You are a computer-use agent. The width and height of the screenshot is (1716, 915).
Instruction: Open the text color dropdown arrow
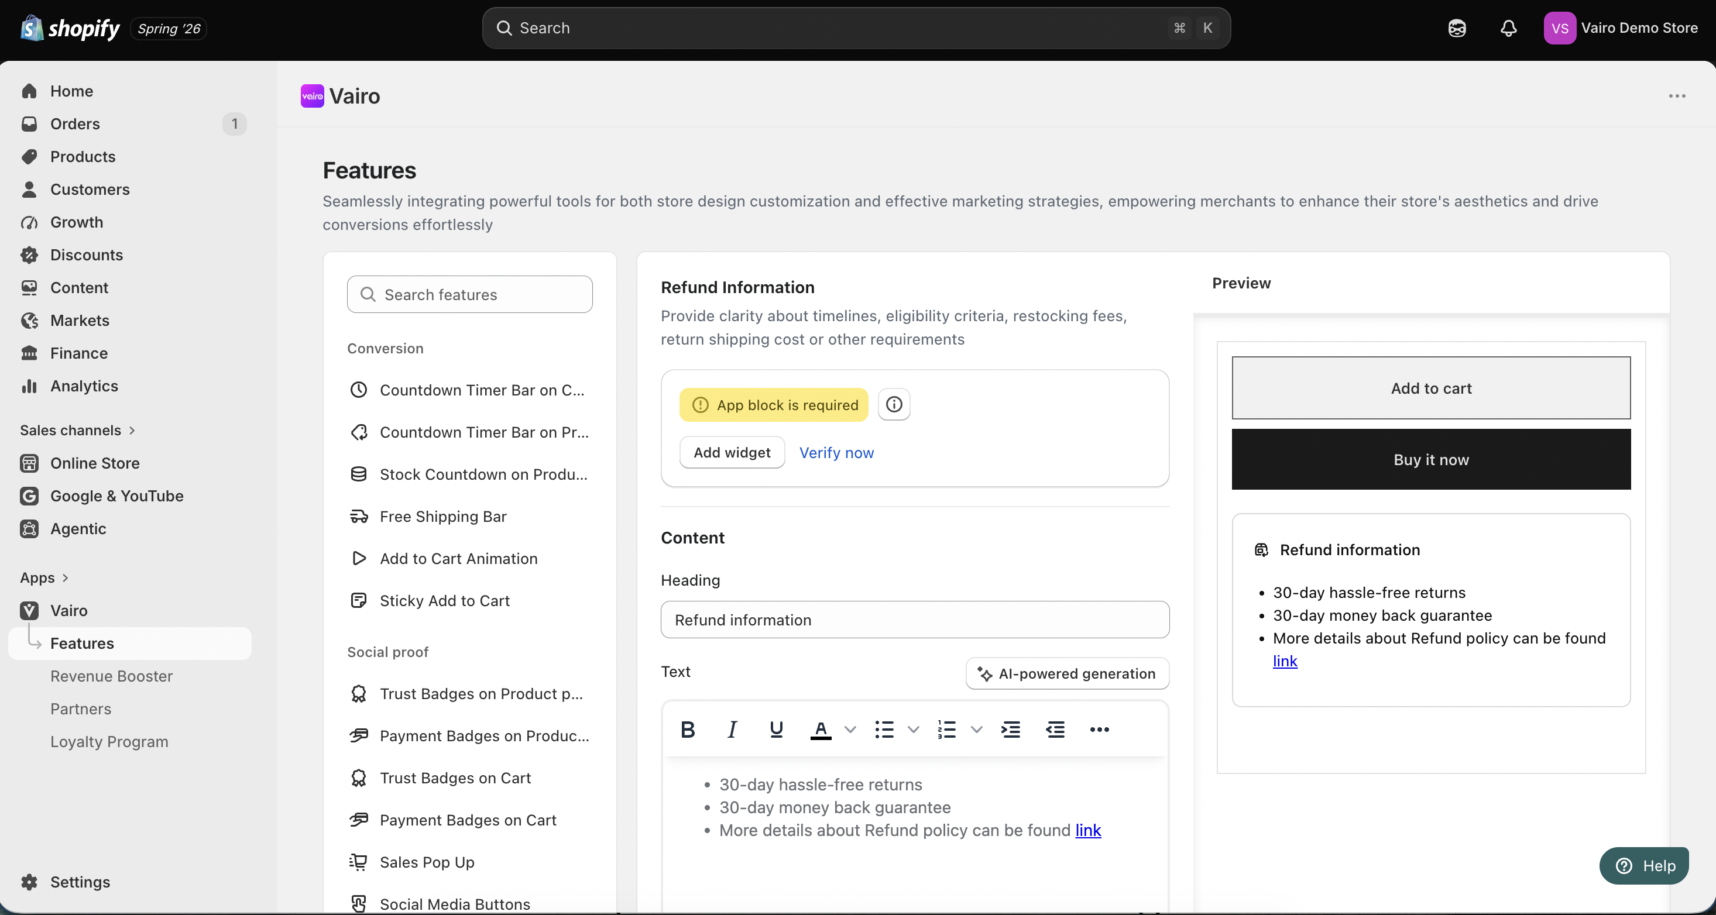850,729
